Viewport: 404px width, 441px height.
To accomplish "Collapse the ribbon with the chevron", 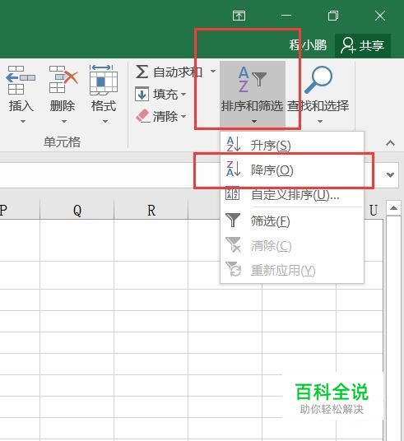I will (x=391, y=143).
